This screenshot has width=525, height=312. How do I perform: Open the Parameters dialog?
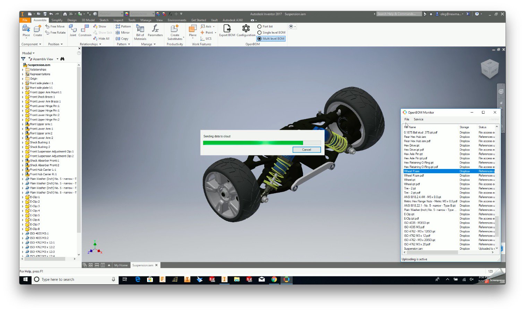[x=155, y=31]
